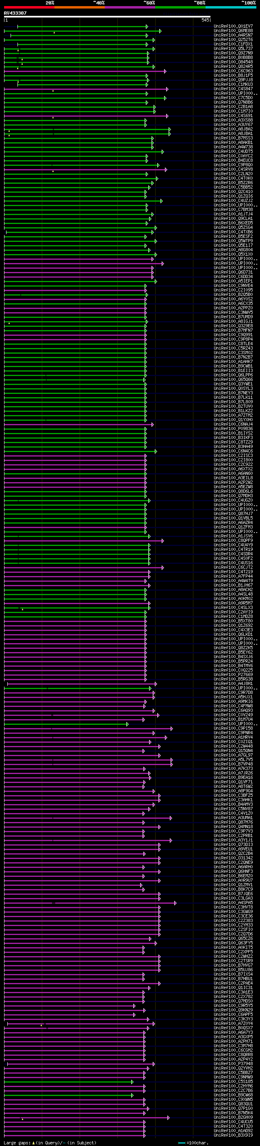
Task: Click the yellow gap triangle in the legend
Action: click(33, 1143)
